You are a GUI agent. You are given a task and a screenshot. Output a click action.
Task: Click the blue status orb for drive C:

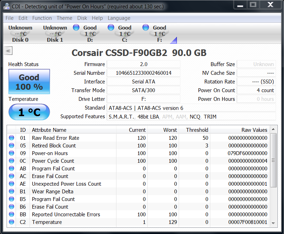point(111,27)
